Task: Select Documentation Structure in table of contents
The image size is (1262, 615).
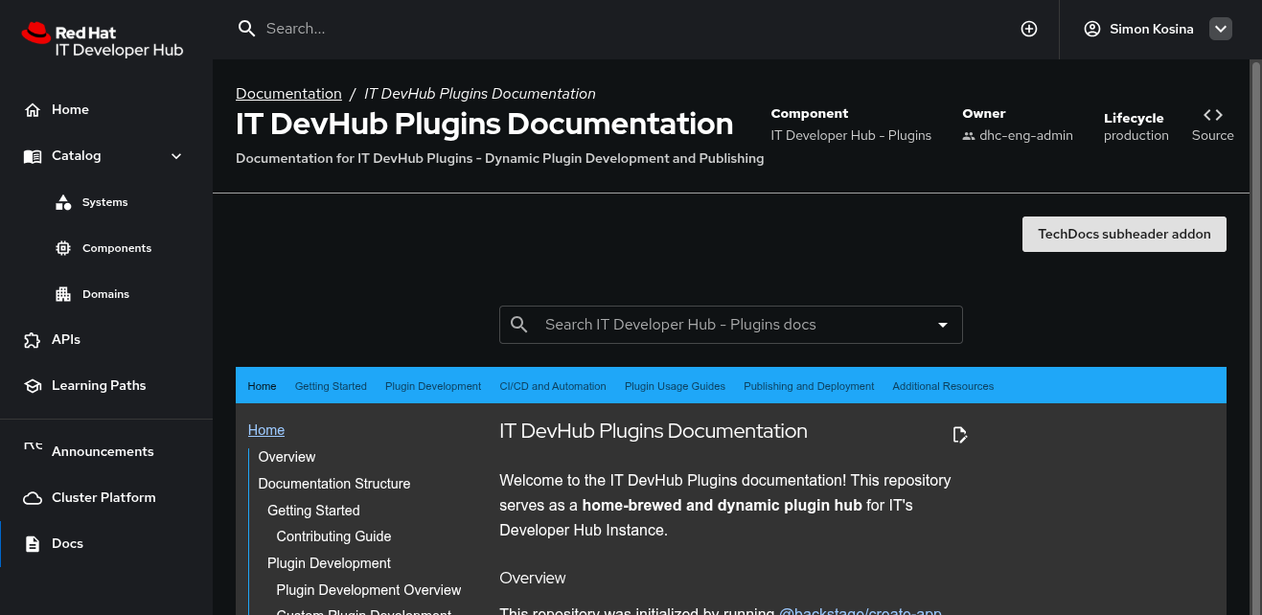Action: tap(334, 485)
